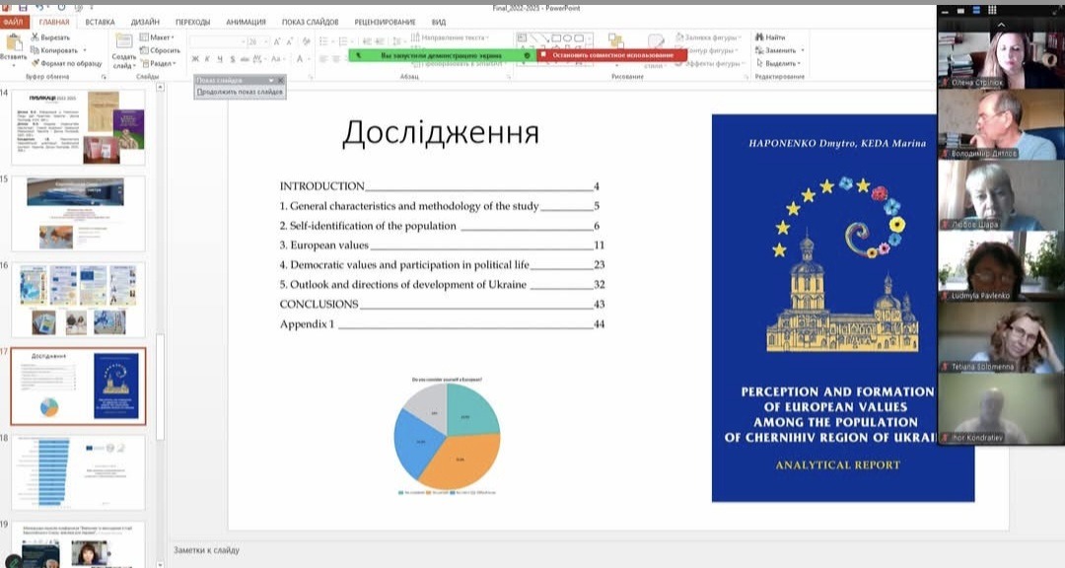
Task: Click the Find (Найти) binoculars icon
Action: click(759, 37)
